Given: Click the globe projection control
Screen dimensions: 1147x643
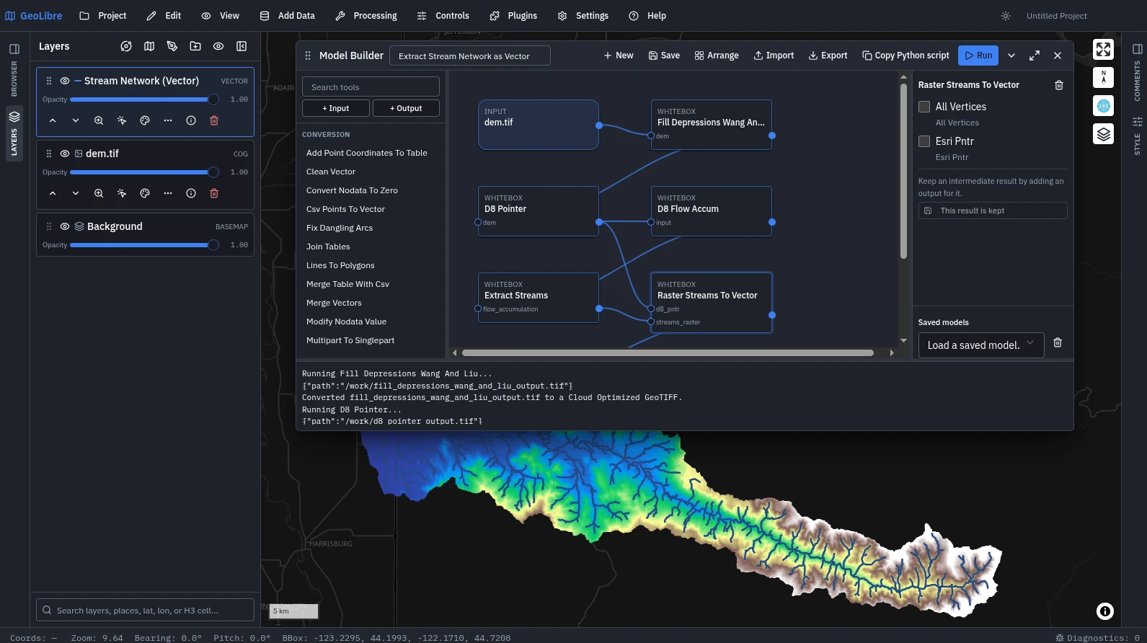Looking at the screenshot, I should 1103,106.
